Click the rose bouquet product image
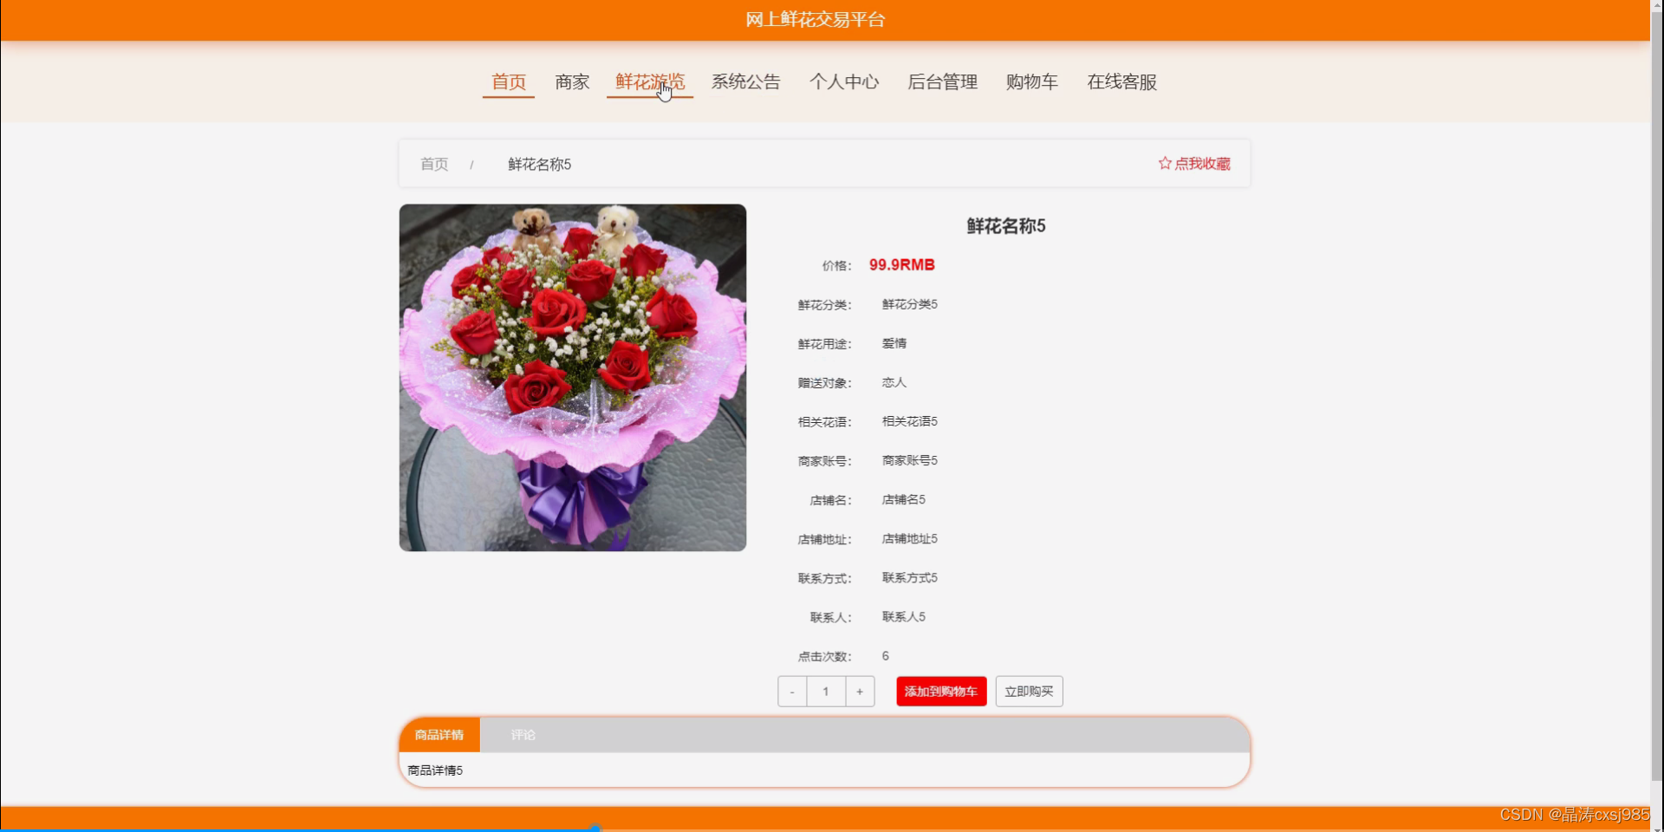The width and height of the screenshot is (1664, 832). (x=572, y=378)
